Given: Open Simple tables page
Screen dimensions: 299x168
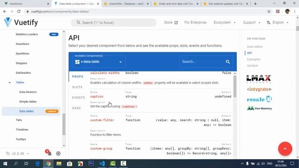Looking at the screenshot, I should [x=28, y=102].
